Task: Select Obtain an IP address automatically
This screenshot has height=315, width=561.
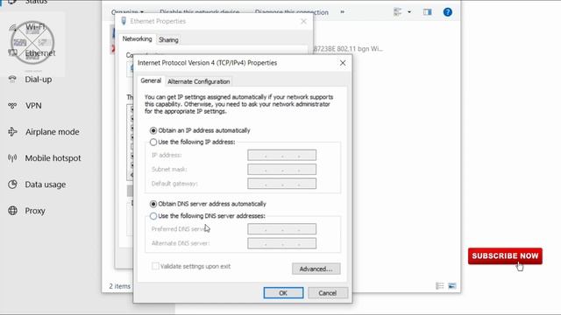Action: [200, 130]
